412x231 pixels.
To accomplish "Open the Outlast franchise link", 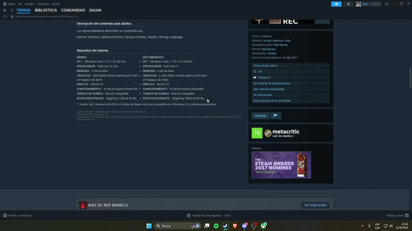I will 272,54.
